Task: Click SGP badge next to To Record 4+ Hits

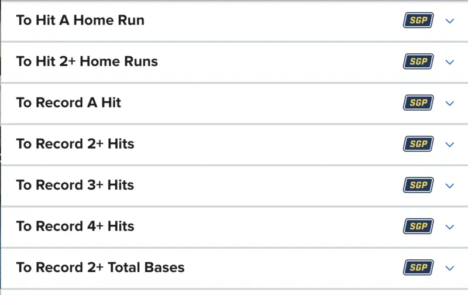Action: tap(418, 227)
